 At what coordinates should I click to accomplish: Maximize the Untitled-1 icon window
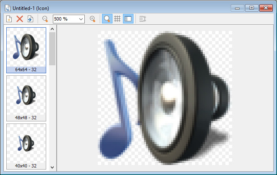point(251,8)
